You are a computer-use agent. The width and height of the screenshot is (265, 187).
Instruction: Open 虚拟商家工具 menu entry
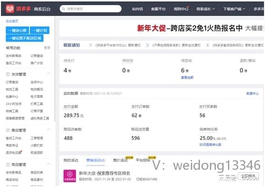(39, 118)
